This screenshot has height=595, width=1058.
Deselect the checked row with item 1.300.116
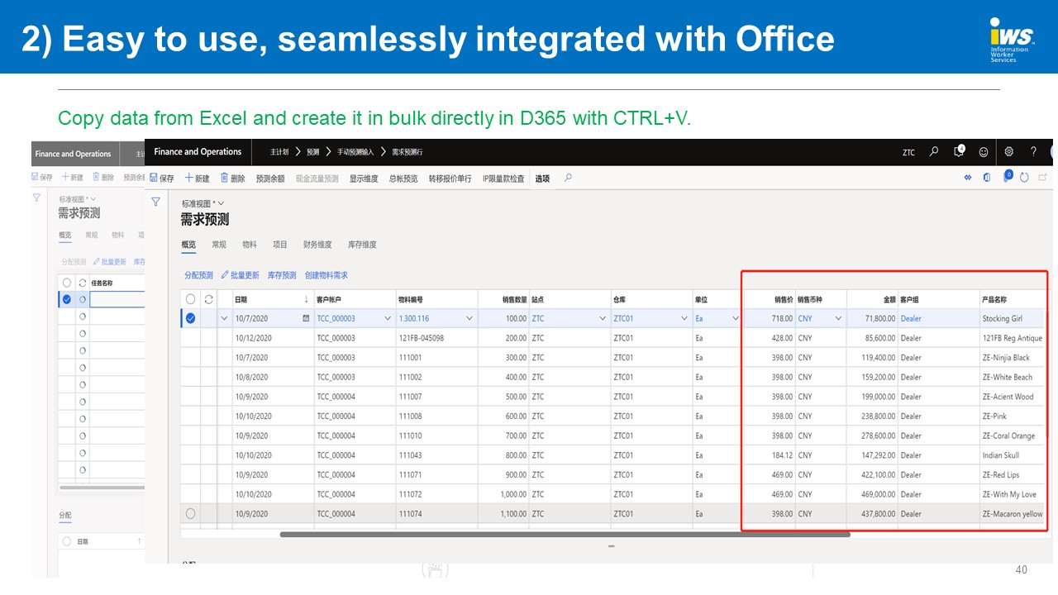coord(191,318)
